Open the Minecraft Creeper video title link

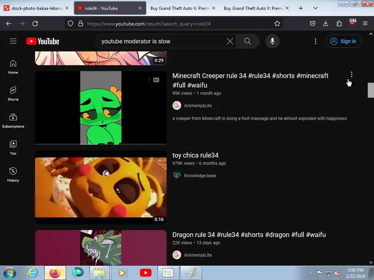pos(250,80)
